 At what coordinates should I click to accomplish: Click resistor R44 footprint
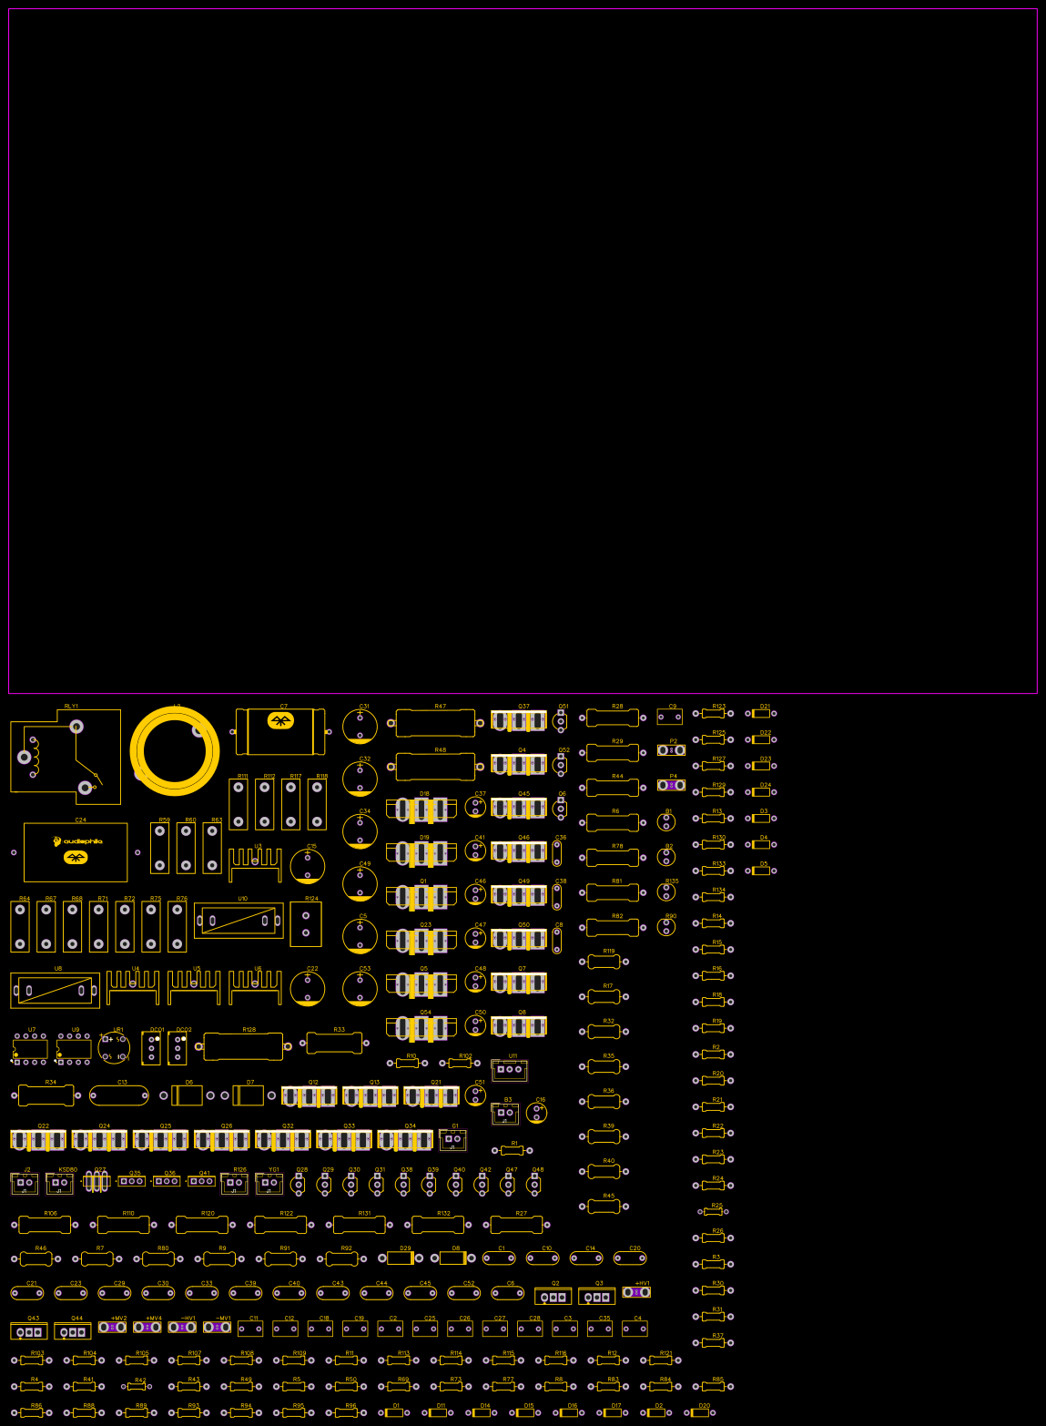(614, 788)
